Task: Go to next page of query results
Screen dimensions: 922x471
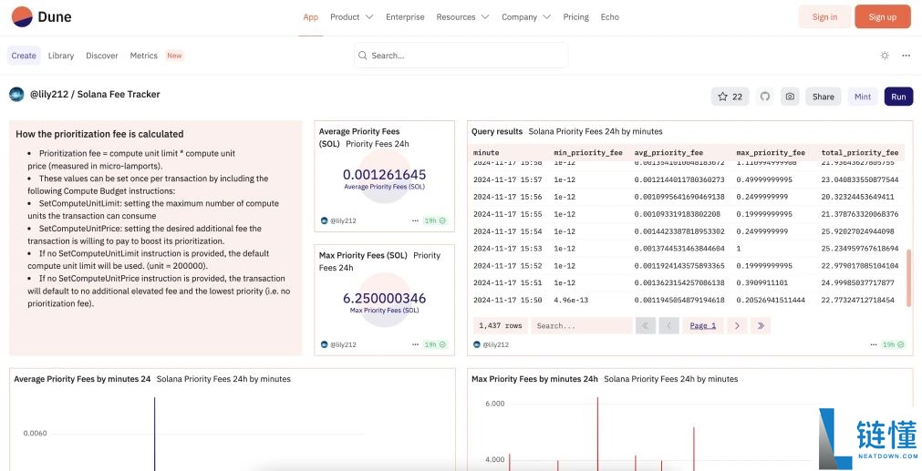Action: tap(737, 325)
